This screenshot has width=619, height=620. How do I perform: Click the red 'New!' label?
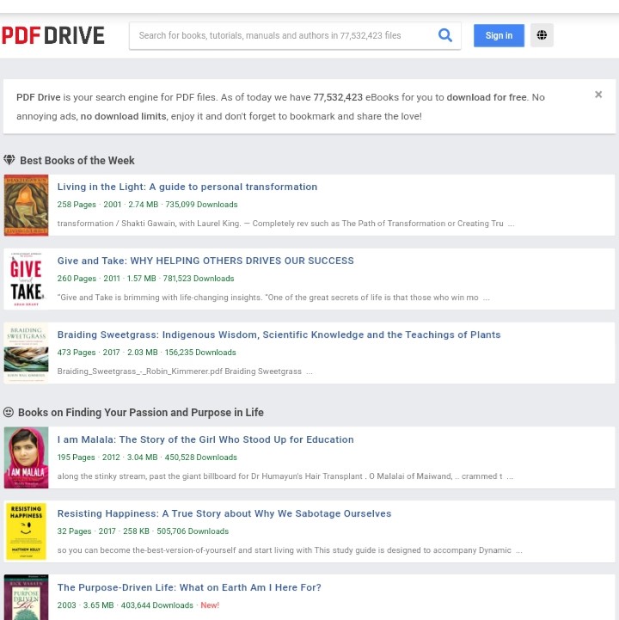pos(210,605)
